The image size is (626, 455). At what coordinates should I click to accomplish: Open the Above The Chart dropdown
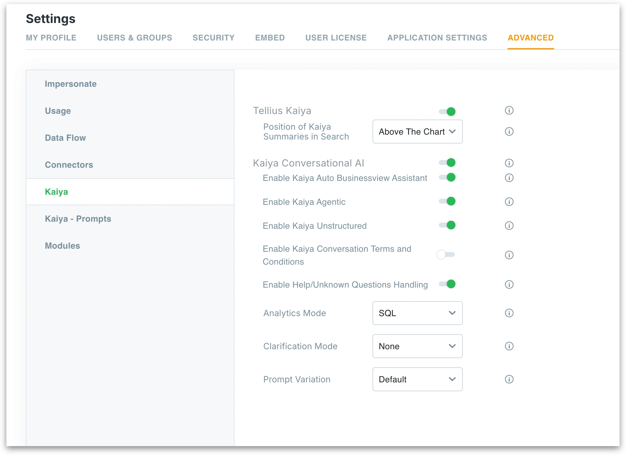[417, 132]
